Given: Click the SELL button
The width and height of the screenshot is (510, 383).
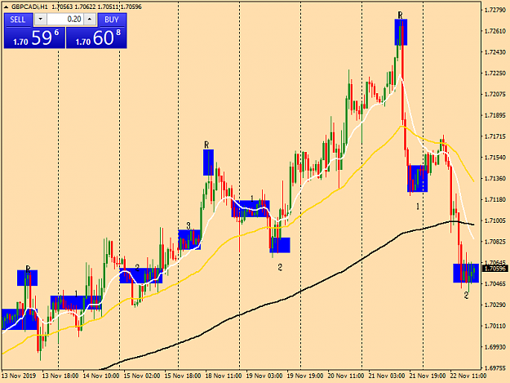Looking at the screenshot, I should [18, 20].
